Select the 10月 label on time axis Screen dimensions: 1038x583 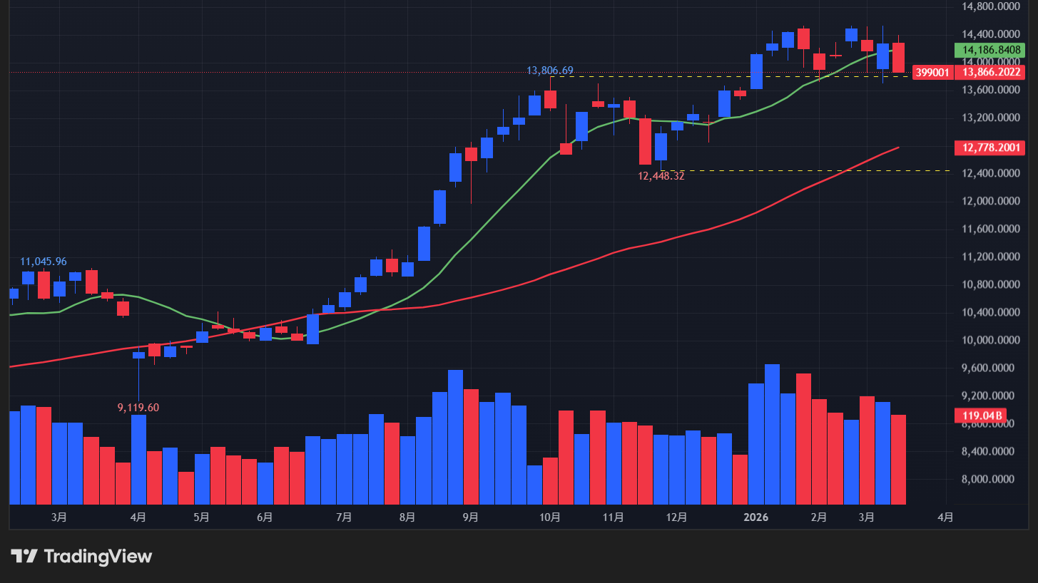coord(550,517)
